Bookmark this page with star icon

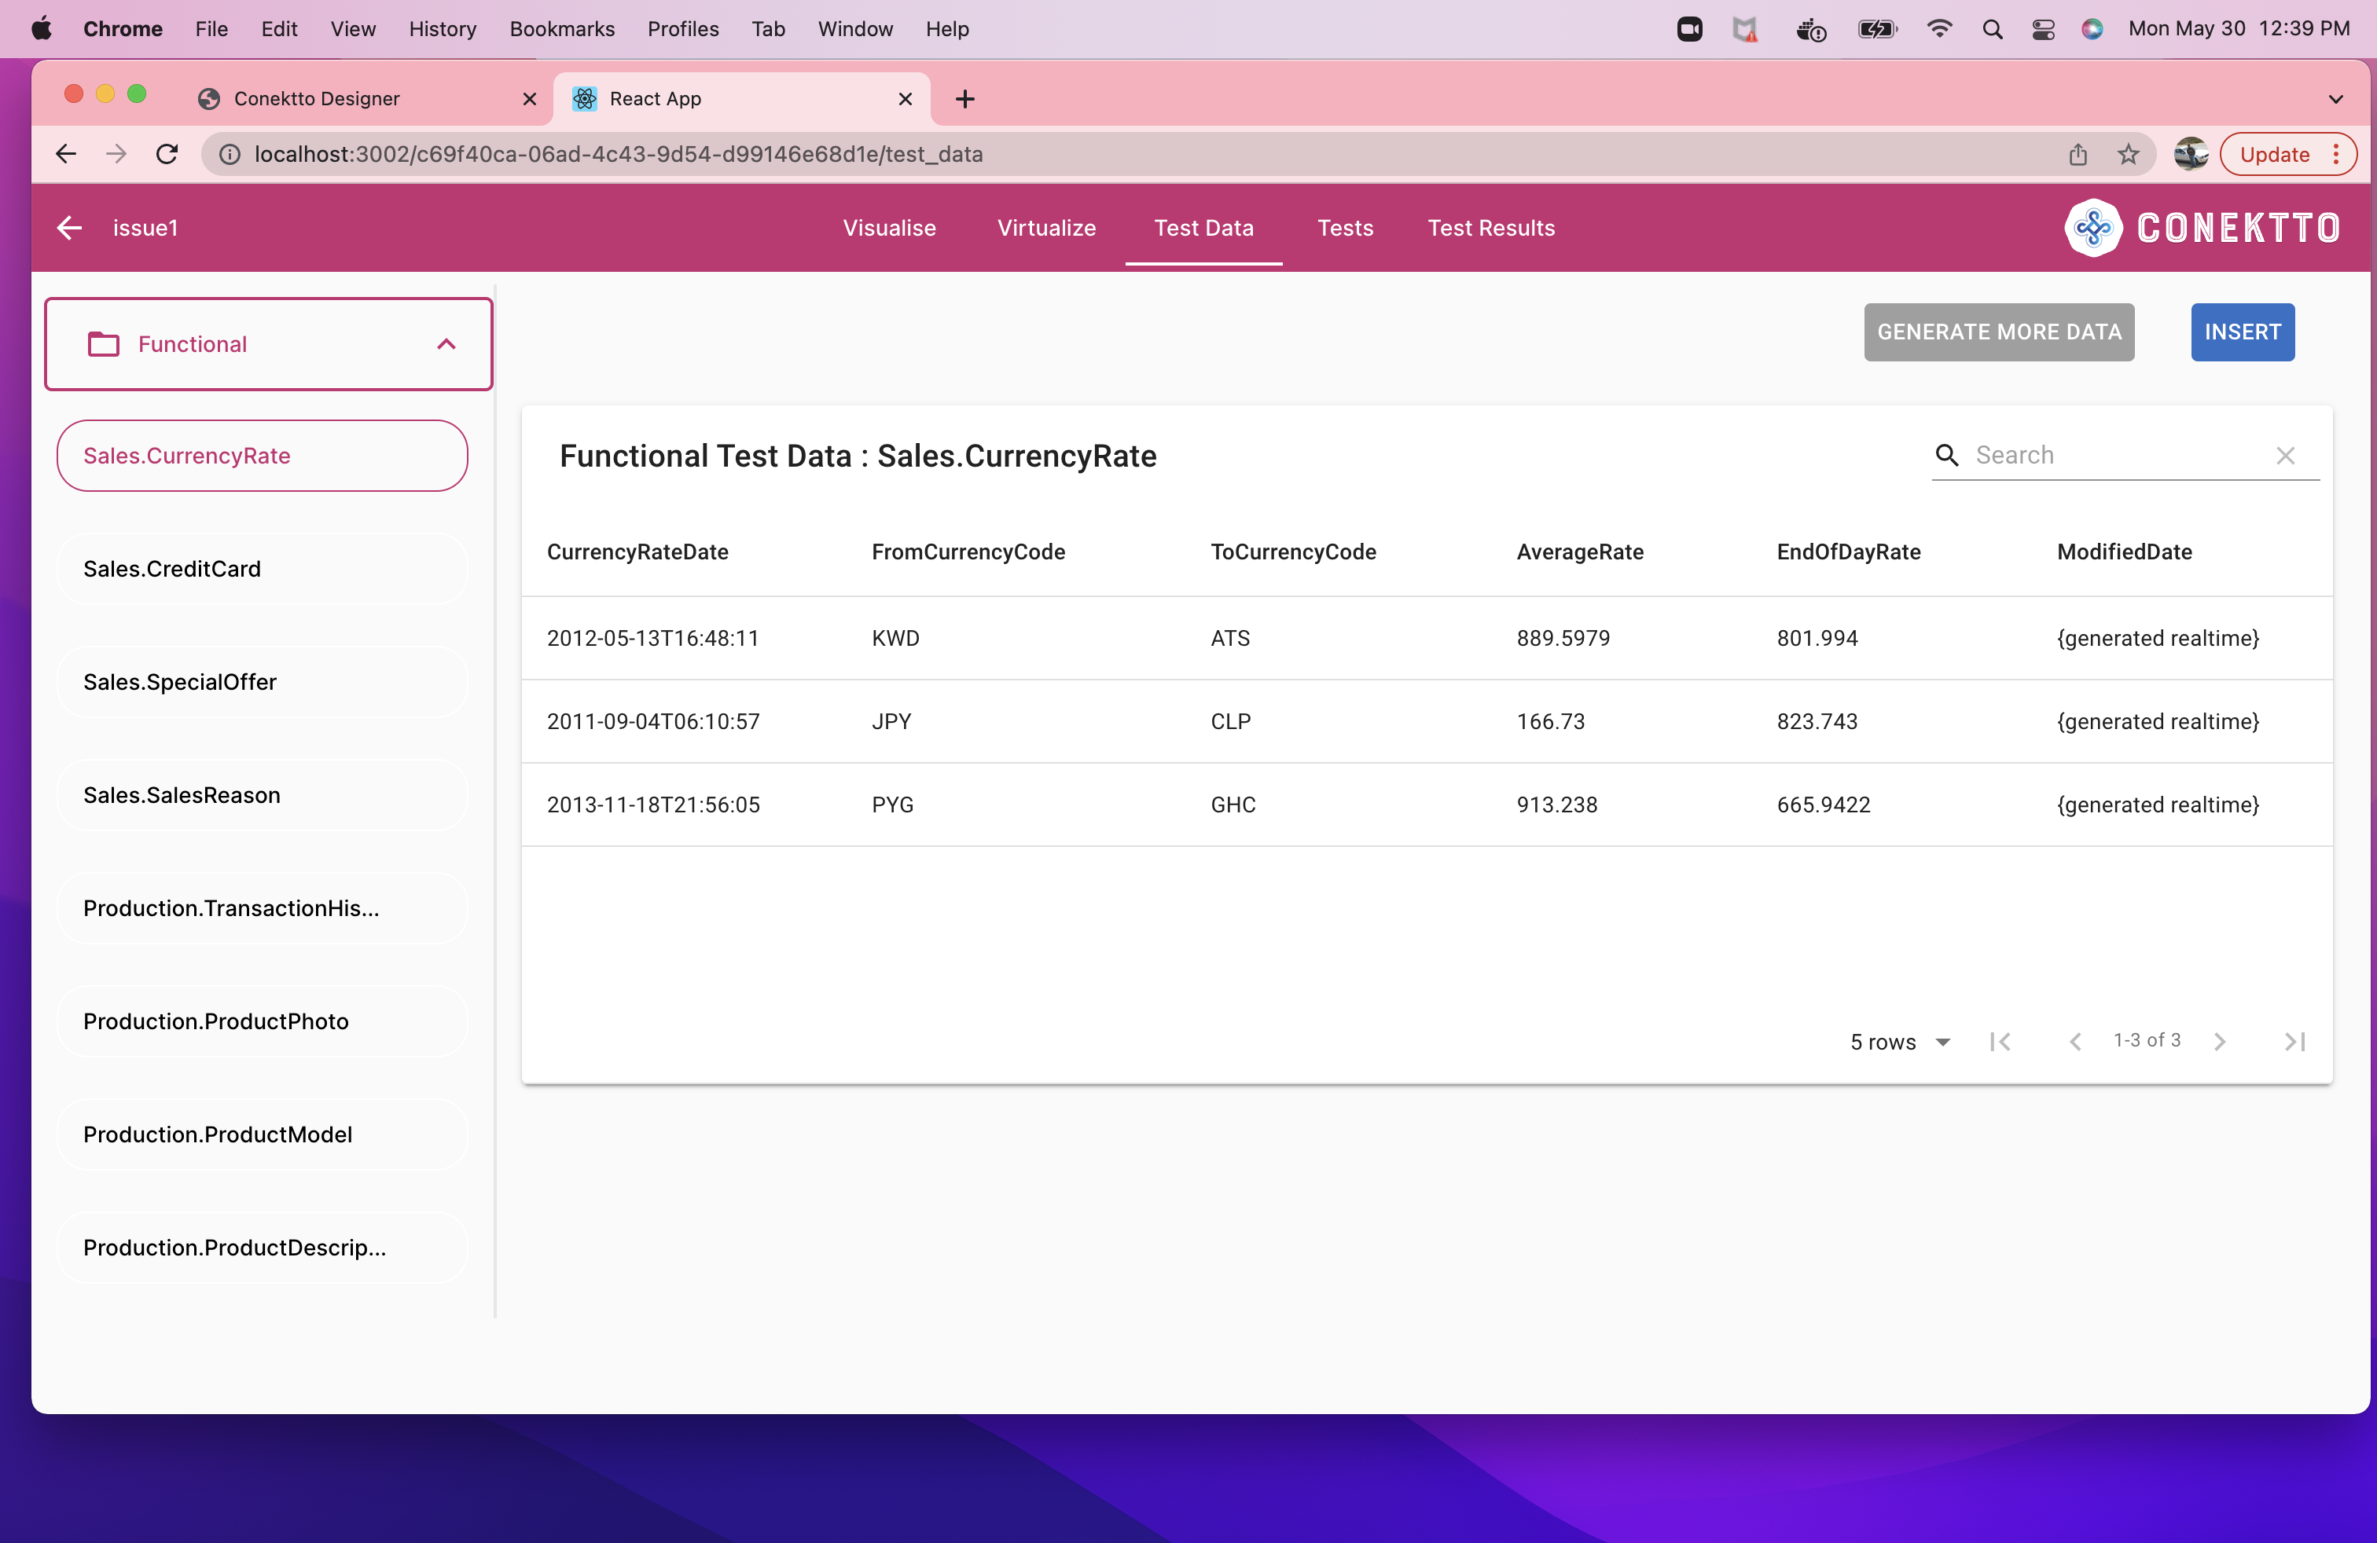(x=2129, y=155)
